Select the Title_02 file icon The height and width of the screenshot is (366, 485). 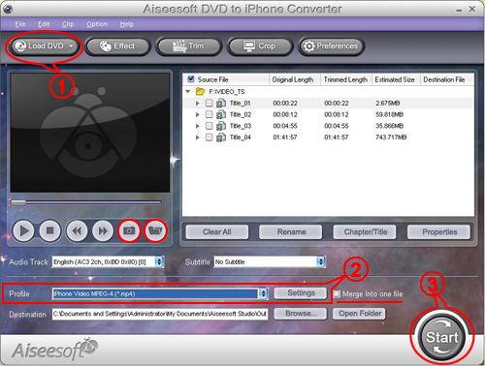click(221, 114)
